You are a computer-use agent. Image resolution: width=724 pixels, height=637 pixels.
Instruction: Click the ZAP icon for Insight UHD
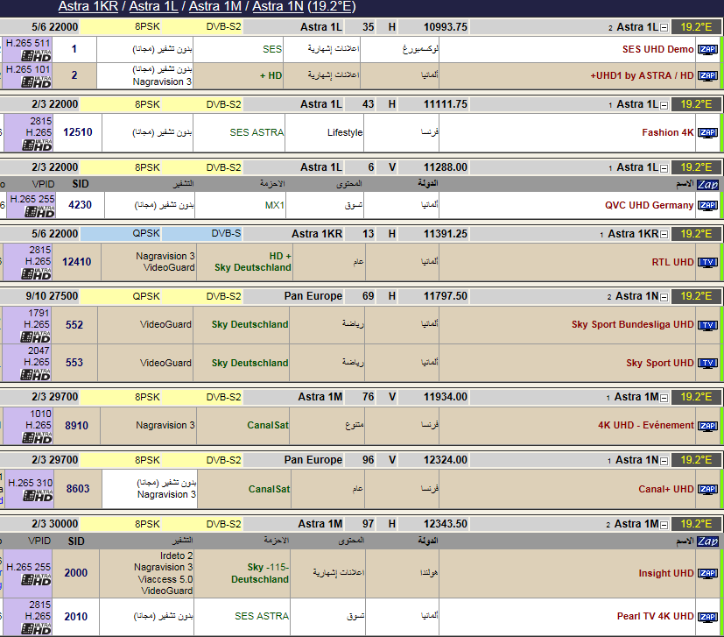click(706, 574)
